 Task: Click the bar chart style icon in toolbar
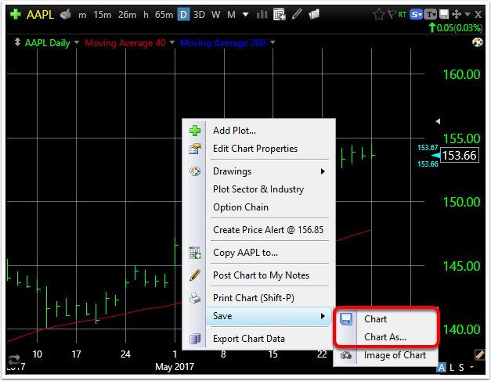[262, 15]
